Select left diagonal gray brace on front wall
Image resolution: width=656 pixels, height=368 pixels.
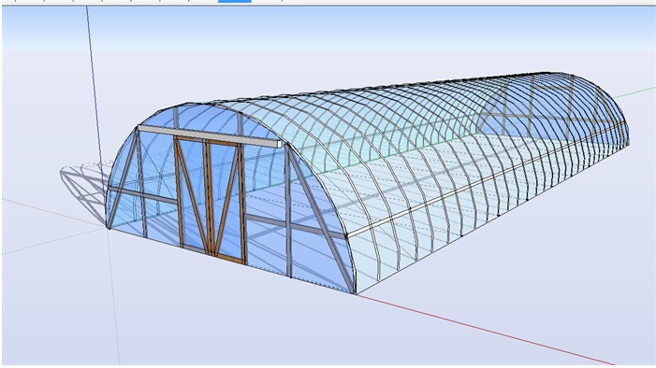(x=123, y=178)
